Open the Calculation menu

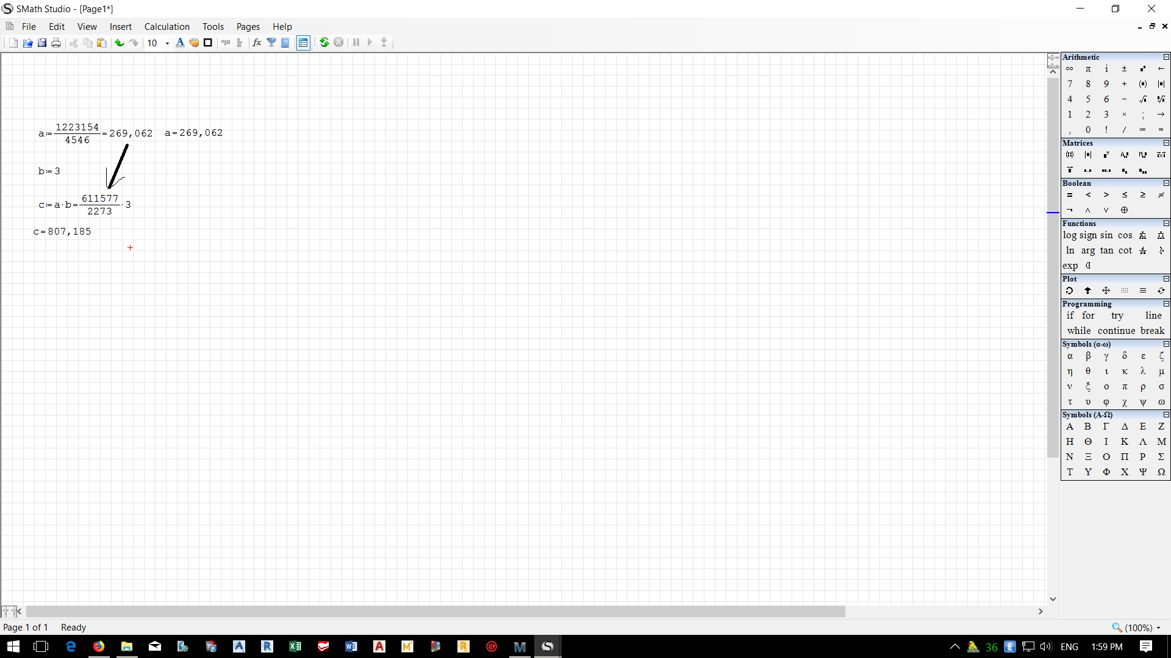click(x=167, y=27)
